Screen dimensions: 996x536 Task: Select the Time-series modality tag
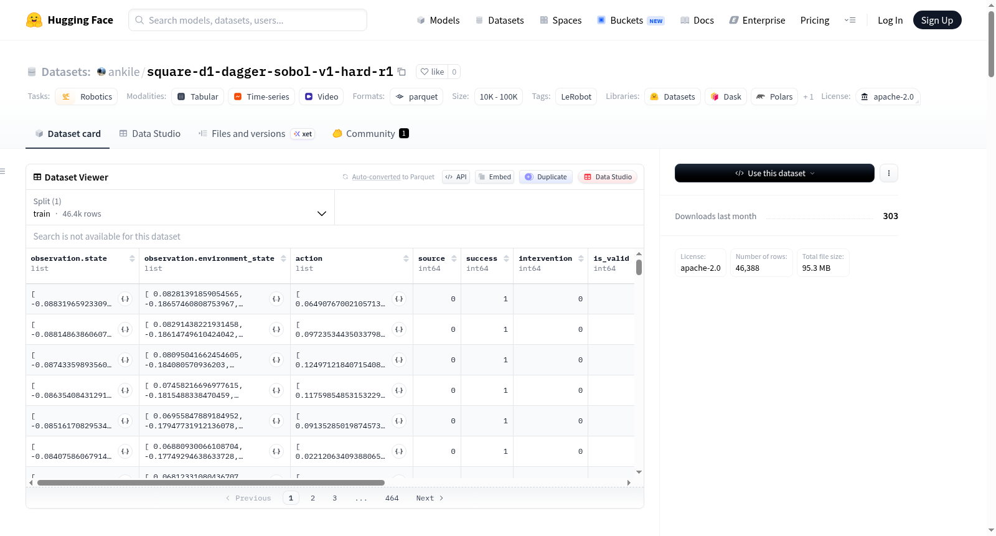tap(261, 96)
